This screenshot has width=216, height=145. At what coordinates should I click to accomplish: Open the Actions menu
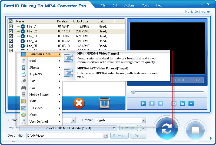tap(129, 5)
